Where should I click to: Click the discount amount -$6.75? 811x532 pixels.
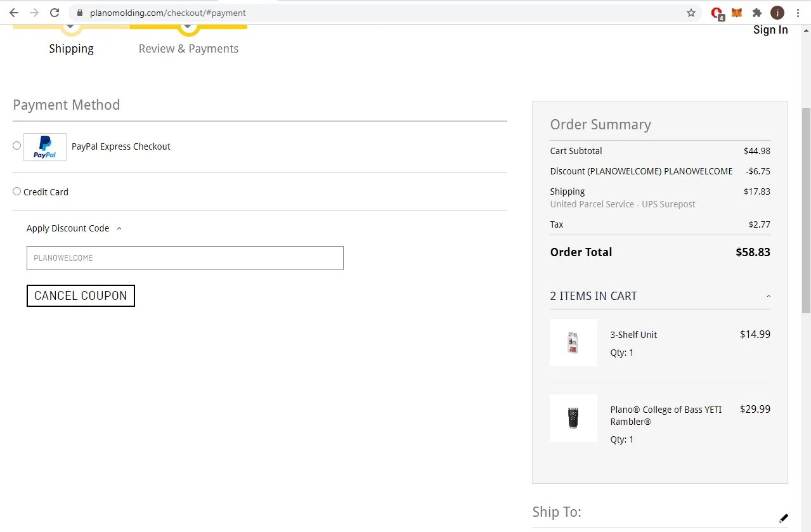(758, 171)
